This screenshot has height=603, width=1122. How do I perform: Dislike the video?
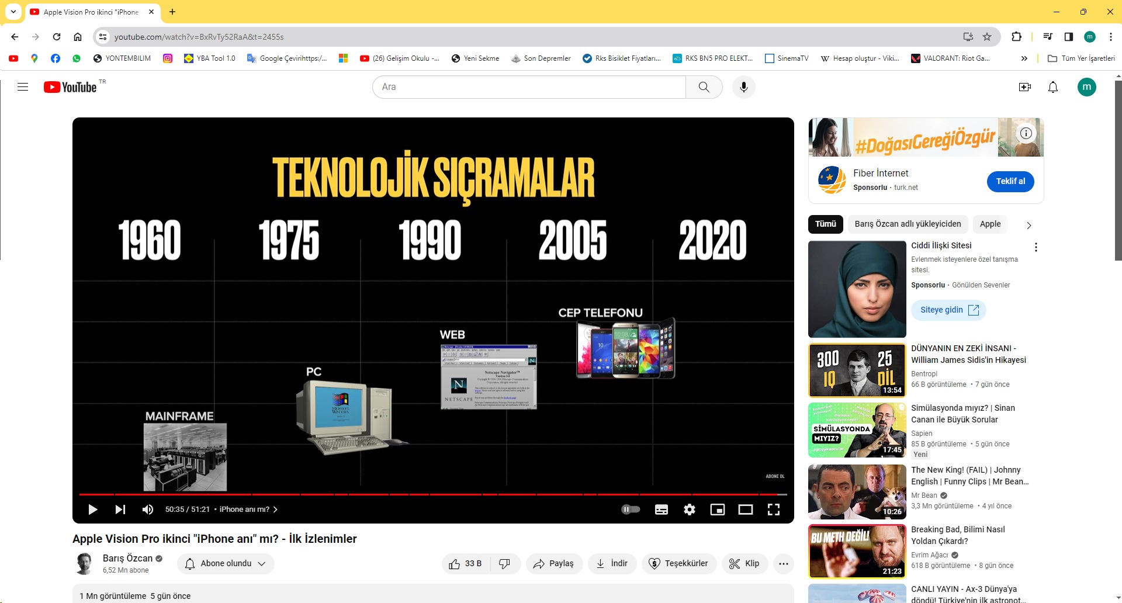pyautogui.click(x=505, y=564)
